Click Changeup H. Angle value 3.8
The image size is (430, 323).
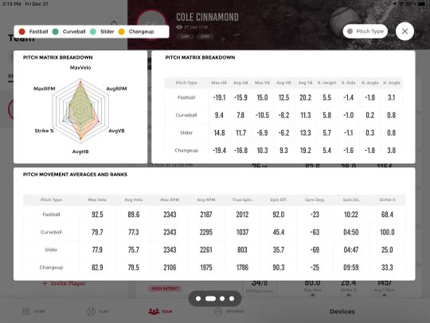click(x=392, y=150)
